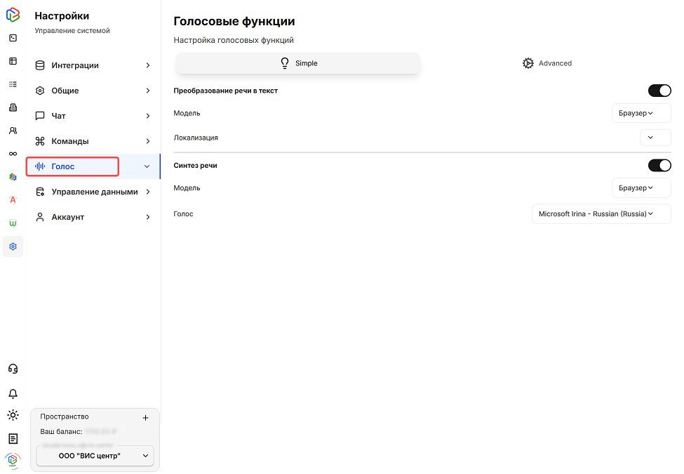This screenshot has width=684, height=474.
Task: Open the support headset icon
Action: 13,369
